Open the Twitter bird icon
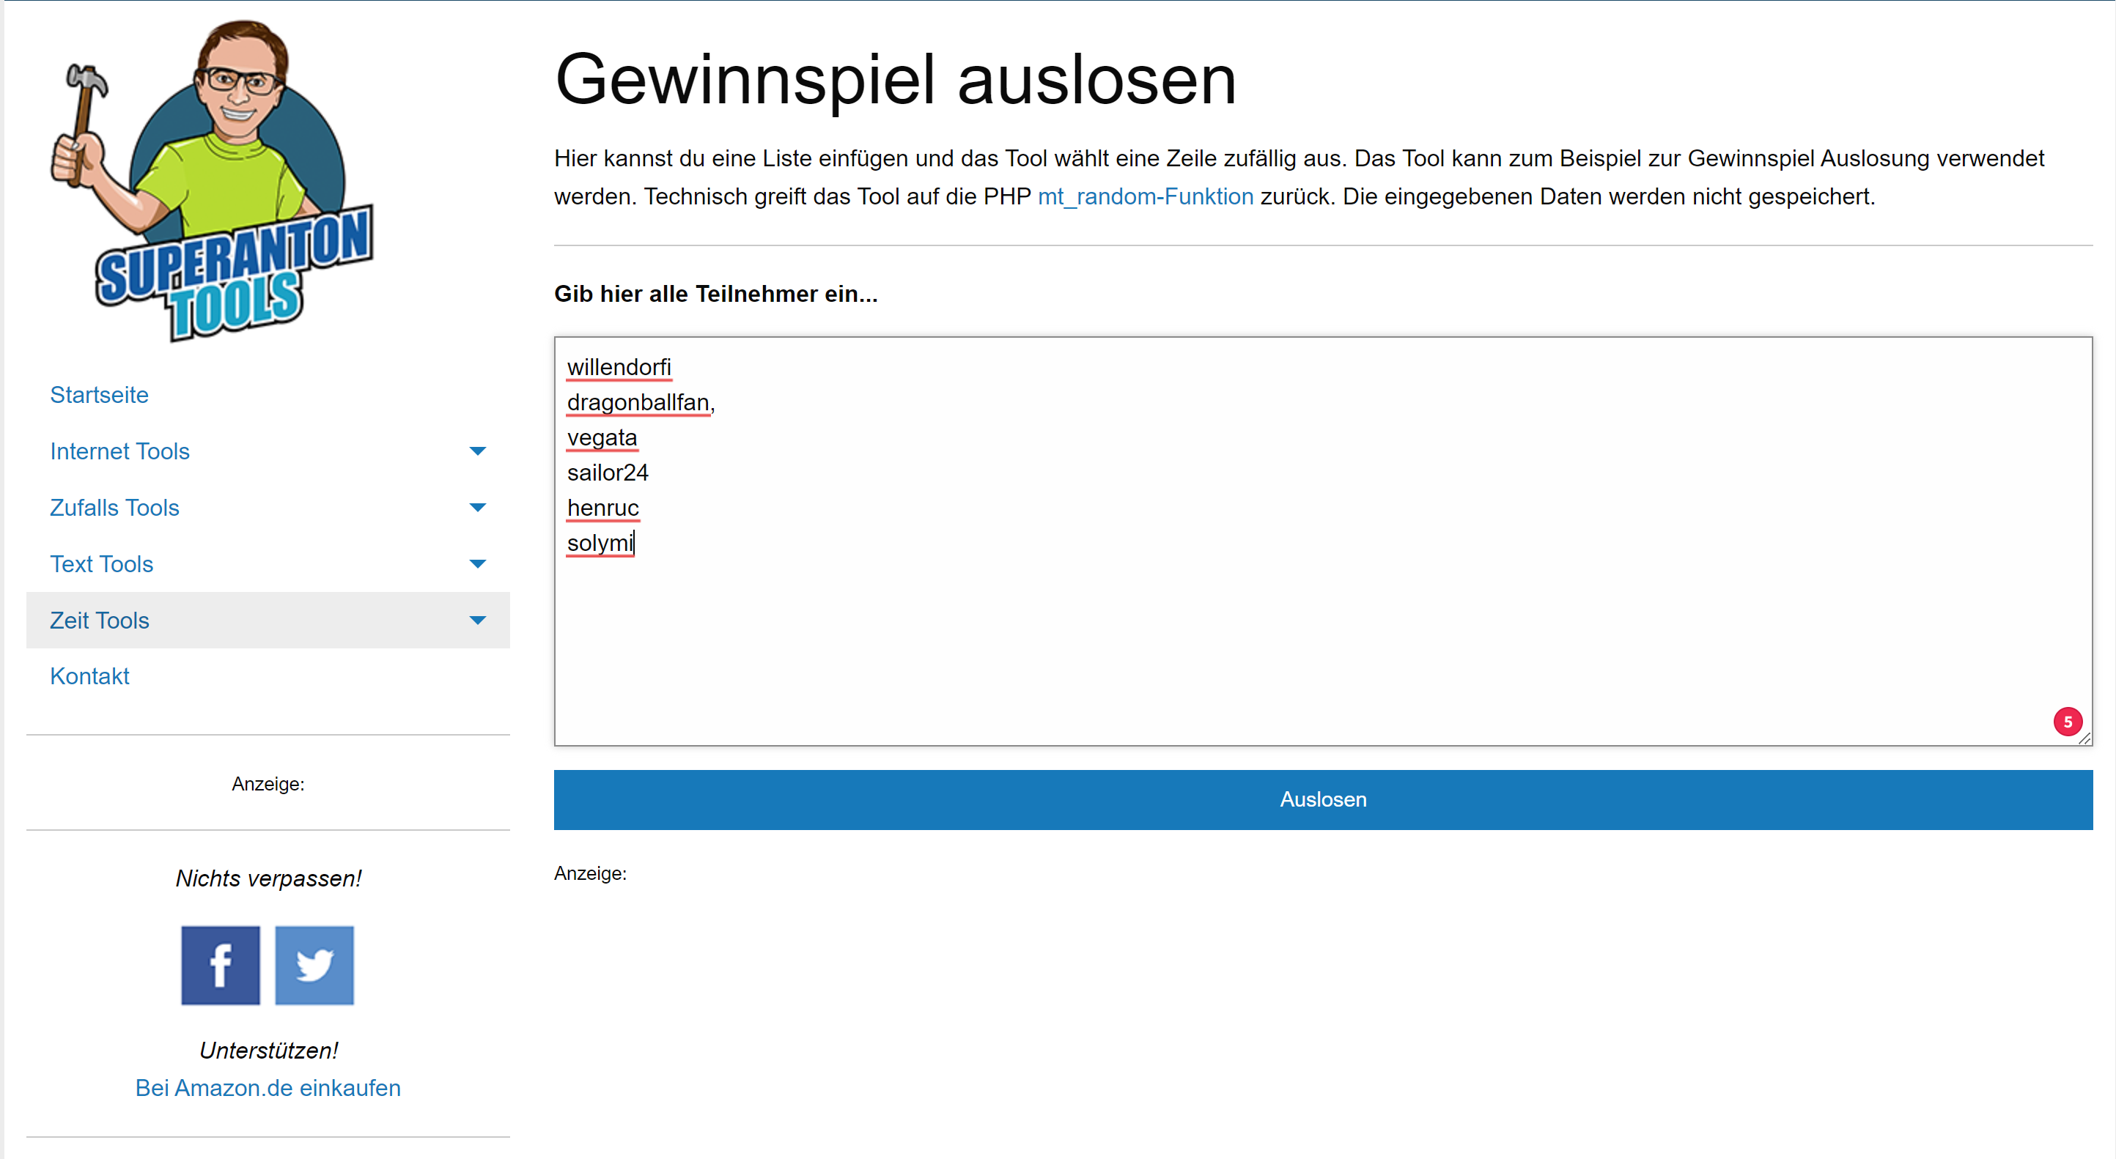Viewport: 2116px width, 1159px height. click(x=314, y=966)
